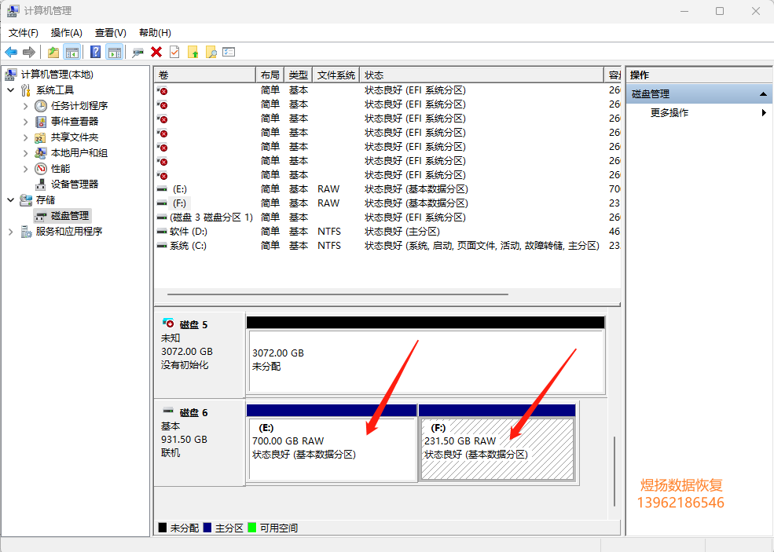Image resolution: width=774 pixels, height=552 pixels.
Task: Click the Computer Management app title icon
Action: [x=13, y=11]
